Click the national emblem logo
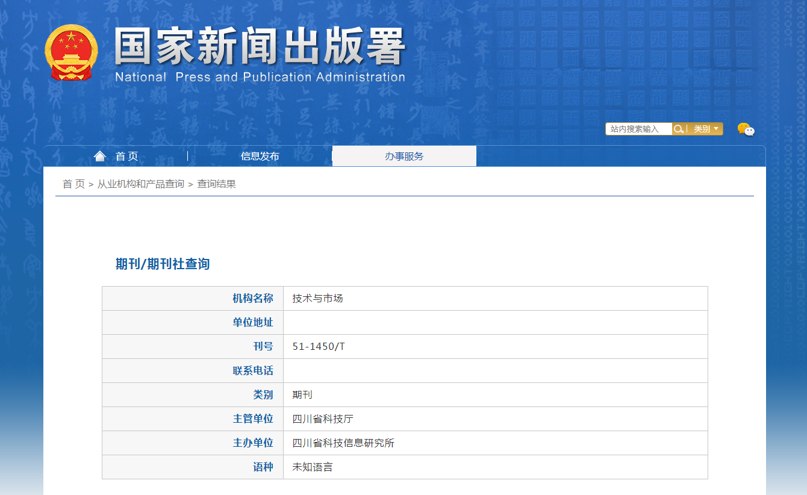This screenshot has width=807, height=495. click(x=71, y=52)
